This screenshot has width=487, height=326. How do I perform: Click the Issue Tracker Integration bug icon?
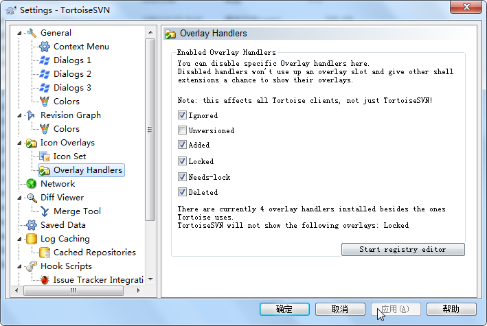pyautogui.click(x=45, y=280)
